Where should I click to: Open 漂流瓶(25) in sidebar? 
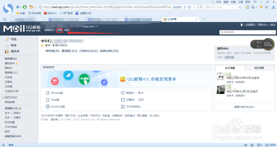12,108
